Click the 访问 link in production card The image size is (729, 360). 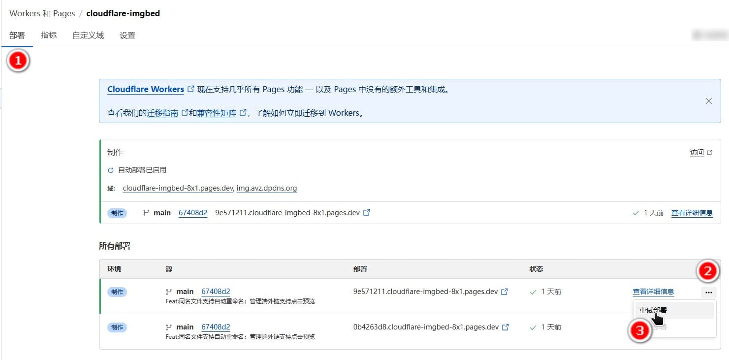coord(697,153)
